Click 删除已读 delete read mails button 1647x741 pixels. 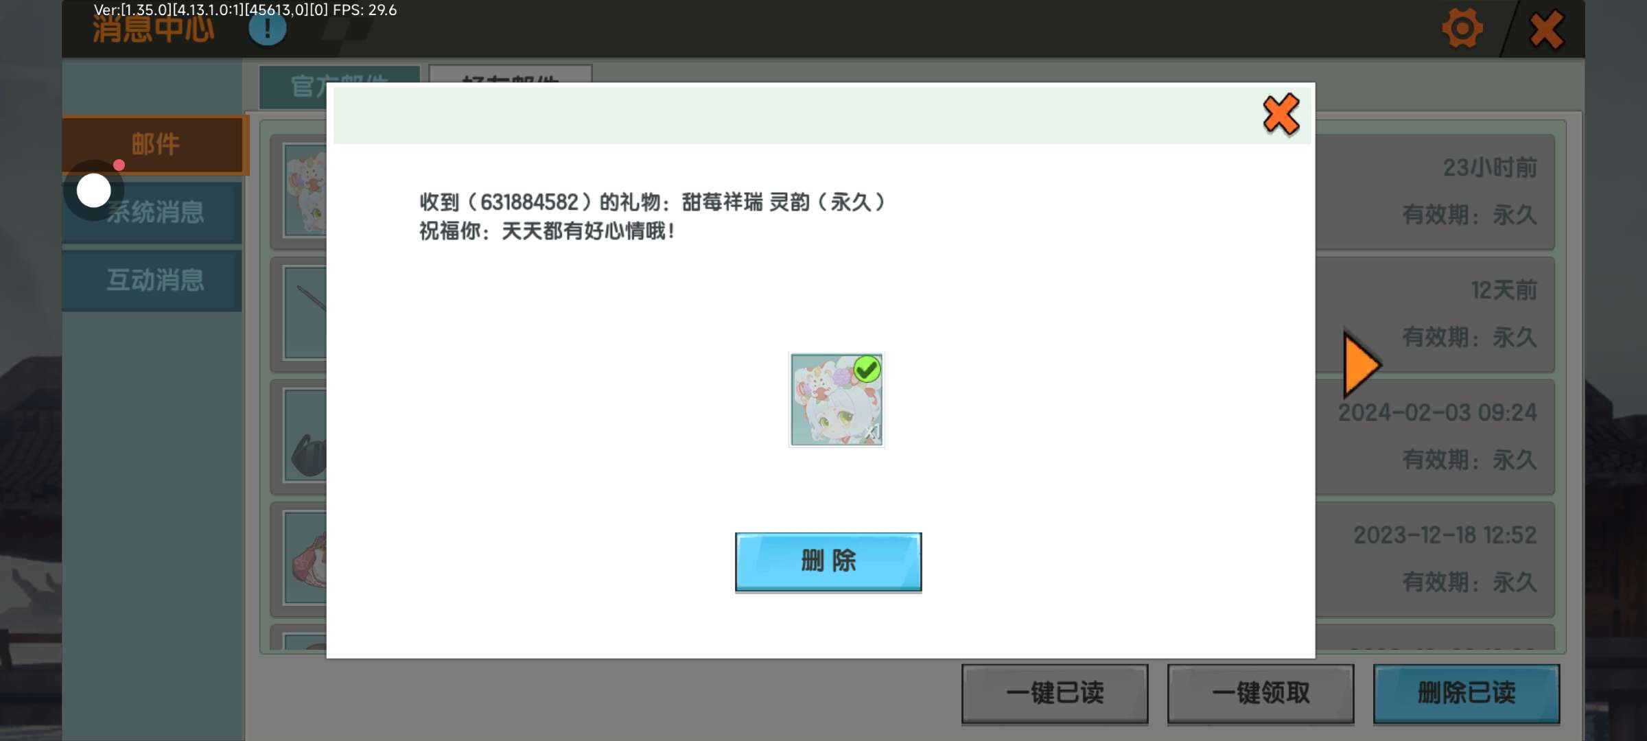1466,693
